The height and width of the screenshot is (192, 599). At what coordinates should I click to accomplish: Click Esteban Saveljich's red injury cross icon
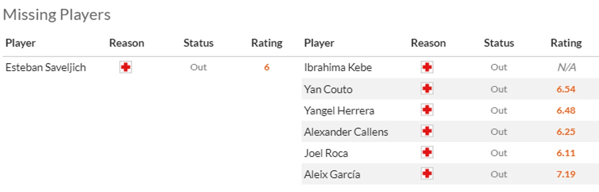coord(126,68)
